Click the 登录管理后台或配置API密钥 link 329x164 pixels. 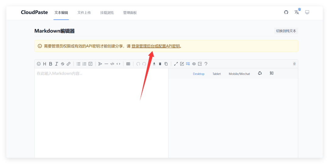point(156,46)
